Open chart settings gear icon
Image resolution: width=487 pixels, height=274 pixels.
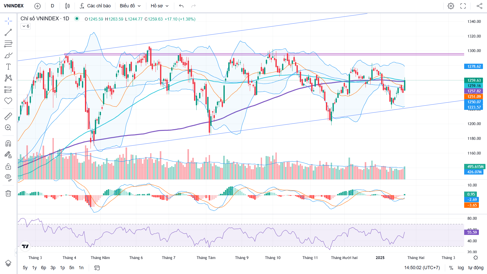pyautogui.click(x=451, y=6)
